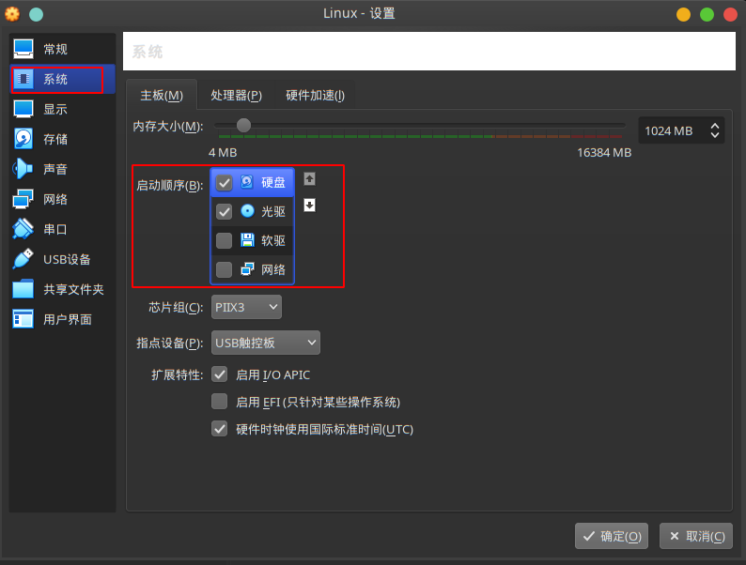
Task: Select 存储 label in the sidebar
Action: click(55, 139)
